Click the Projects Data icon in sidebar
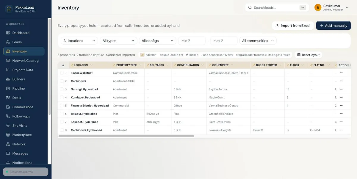The width and height of the screenshot is (357, 179). click(8, 70)
